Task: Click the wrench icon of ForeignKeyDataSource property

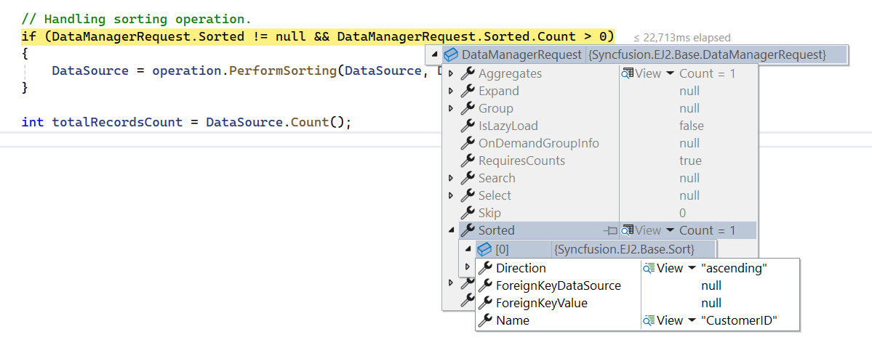Action: (486, 285)
